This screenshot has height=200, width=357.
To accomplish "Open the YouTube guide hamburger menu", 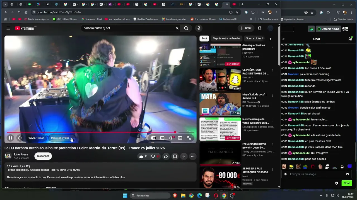I will pyautogui.click(x=8, y=28).
